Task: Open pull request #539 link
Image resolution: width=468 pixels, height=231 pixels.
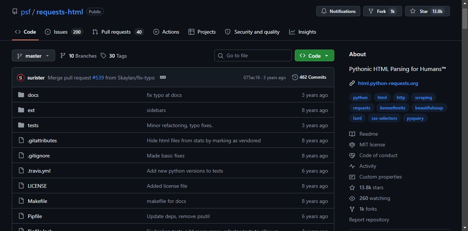Action: pos(98,78)
